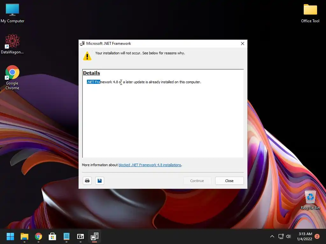Open the notification badge showing 2
The height and width of the screenshot is (244, 326).
click(x=317, y=236)
